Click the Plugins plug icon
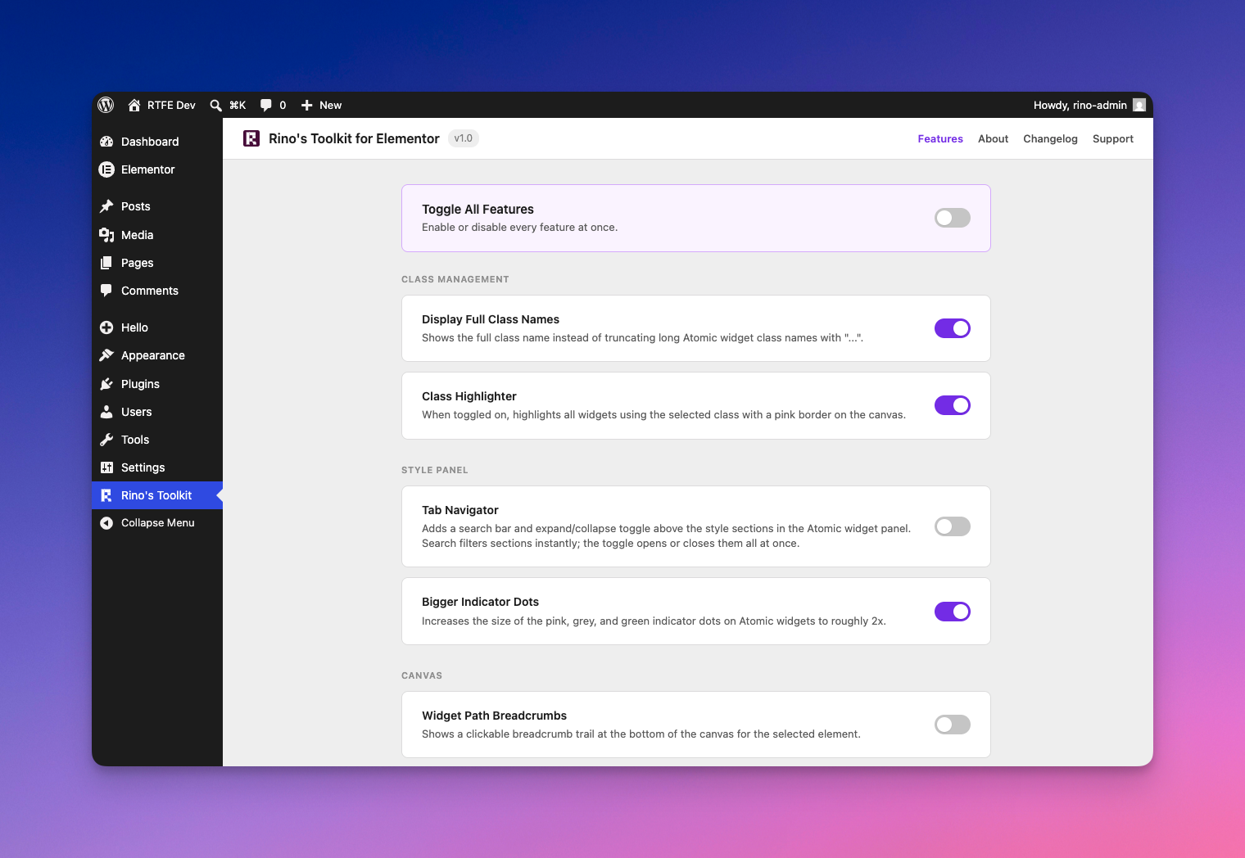This screenshot has width=1245, height=858. click(106, 384)
